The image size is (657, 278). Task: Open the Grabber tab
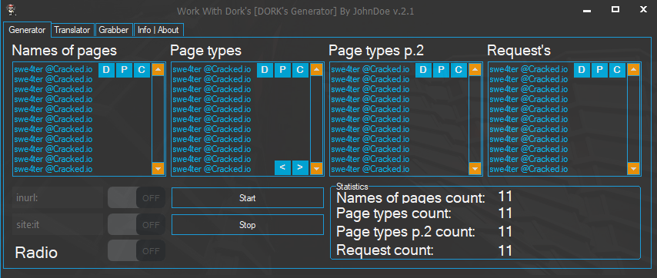pyautogui.click(x=114, y=30)
